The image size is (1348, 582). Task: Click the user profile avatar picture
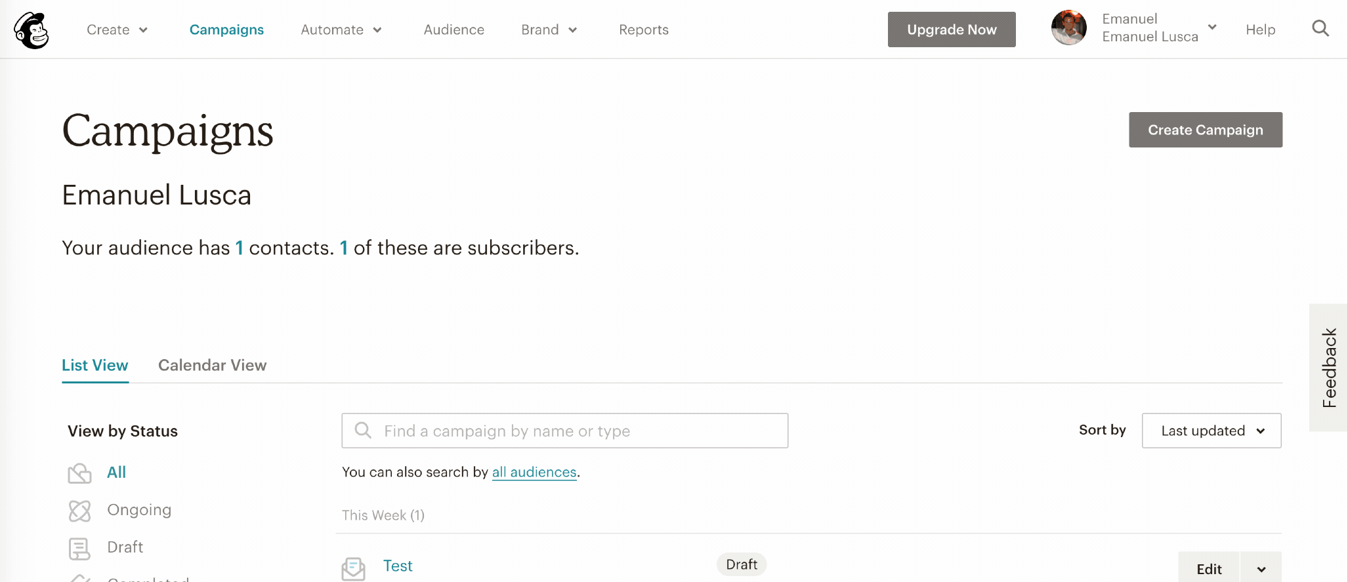coord(1068,28)
